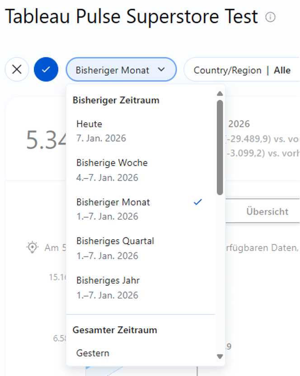Click the dropdown's vertical scrollbar thumb
300x376 pixels.
pyautogui.click(x=220, y=147)
